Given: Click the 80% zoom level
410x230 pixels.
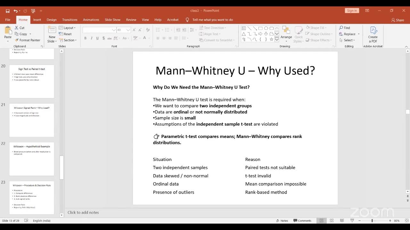Looking at the screenshot, I should coord(397,221).
